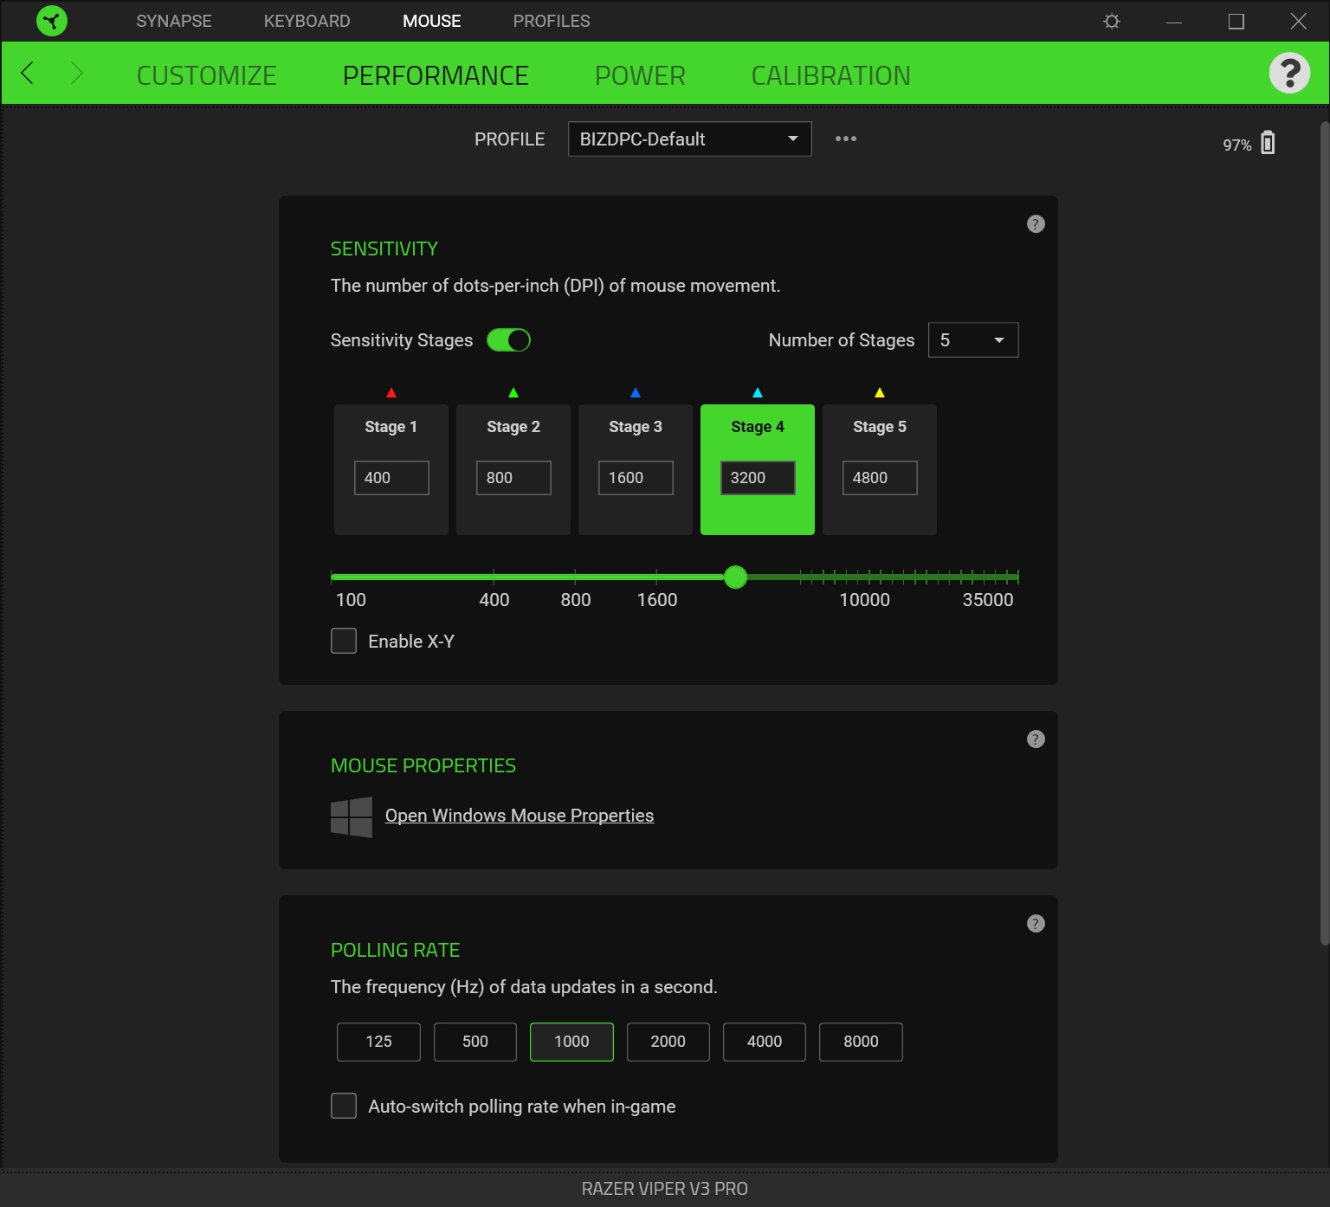Click the Stage 5 DPI input field

879,478
